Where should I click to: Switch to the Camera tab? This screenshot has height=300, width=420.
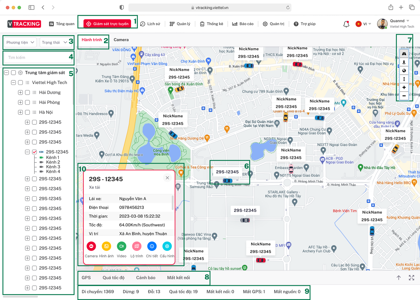pyautogui.click(x=121, y=40)
